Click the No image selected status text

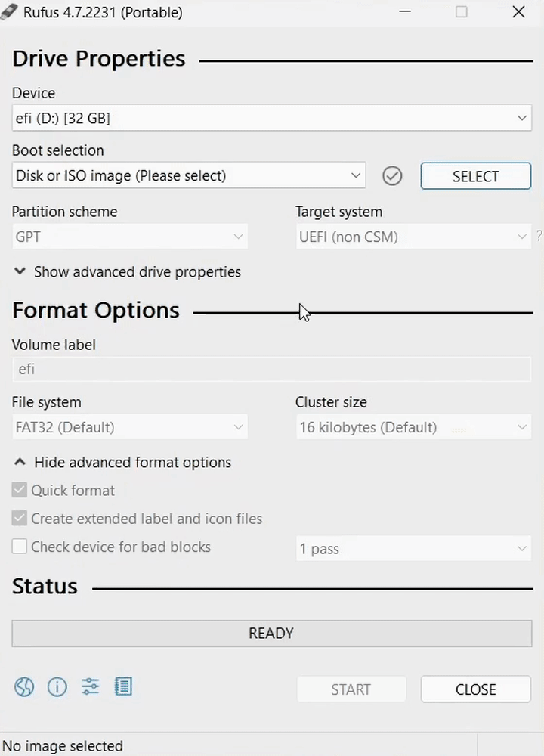63,746
